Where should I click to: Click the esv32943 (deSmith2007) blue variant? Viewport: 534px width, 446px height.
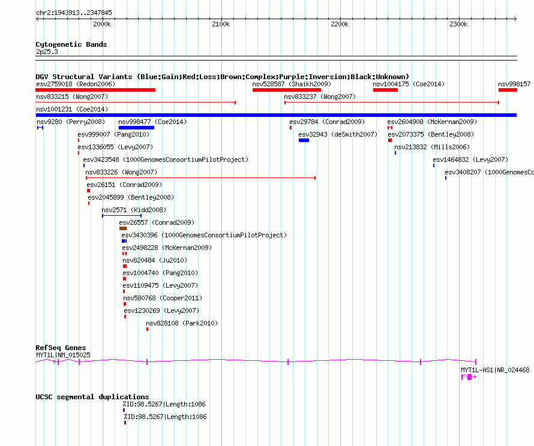pyautogui.click(x=304, y=140)
